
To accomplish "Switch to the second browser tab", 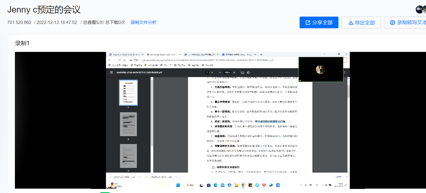I will (x=164, y=55).
